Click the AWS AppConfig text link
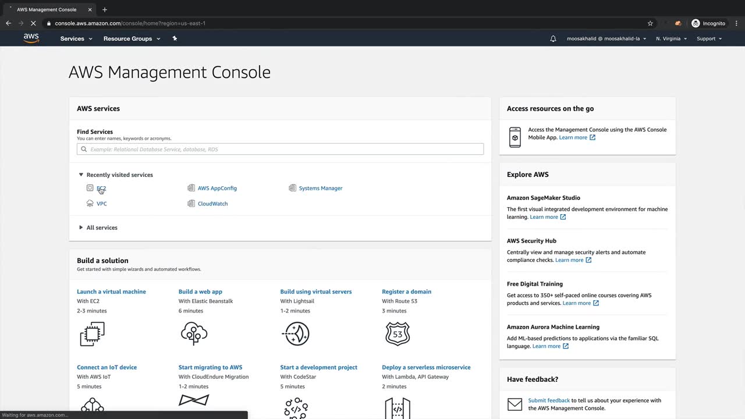The image size is (745, 419). point(217,188)
